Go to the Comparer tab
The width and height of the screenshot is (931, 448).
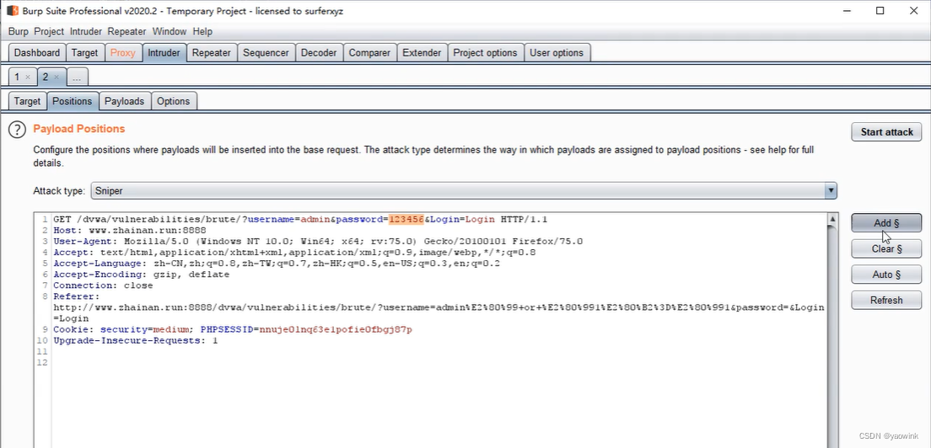369,53
